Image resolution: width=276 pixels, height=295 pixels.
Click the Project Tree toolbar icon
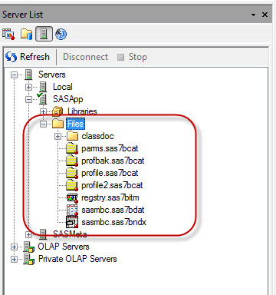pos(8,34)
